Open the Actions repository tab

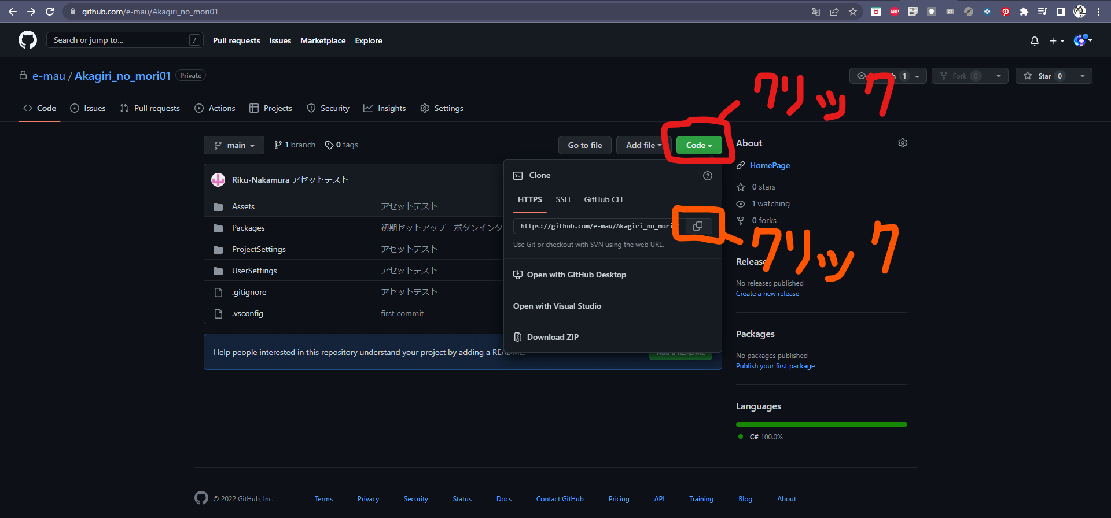pyautogui.click(x=215, y=108)
